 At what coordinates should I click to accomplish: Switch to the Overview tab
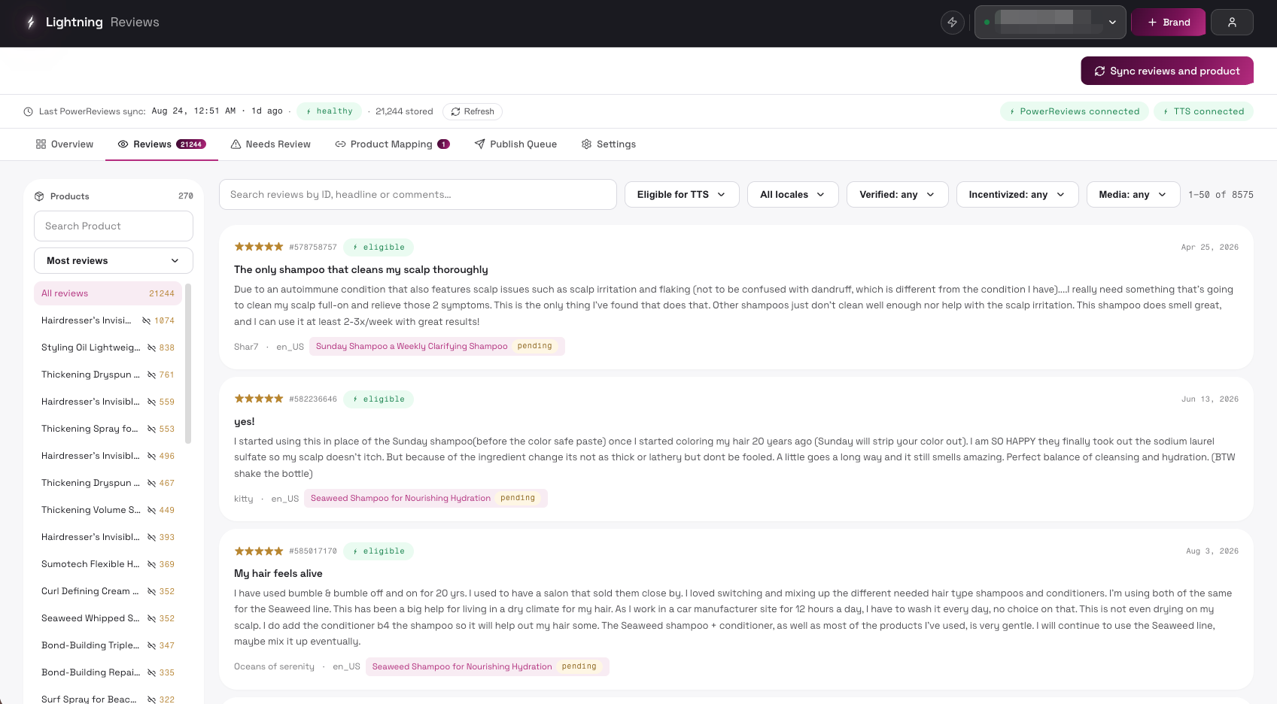pyautogui.click(x=65, y=144)
